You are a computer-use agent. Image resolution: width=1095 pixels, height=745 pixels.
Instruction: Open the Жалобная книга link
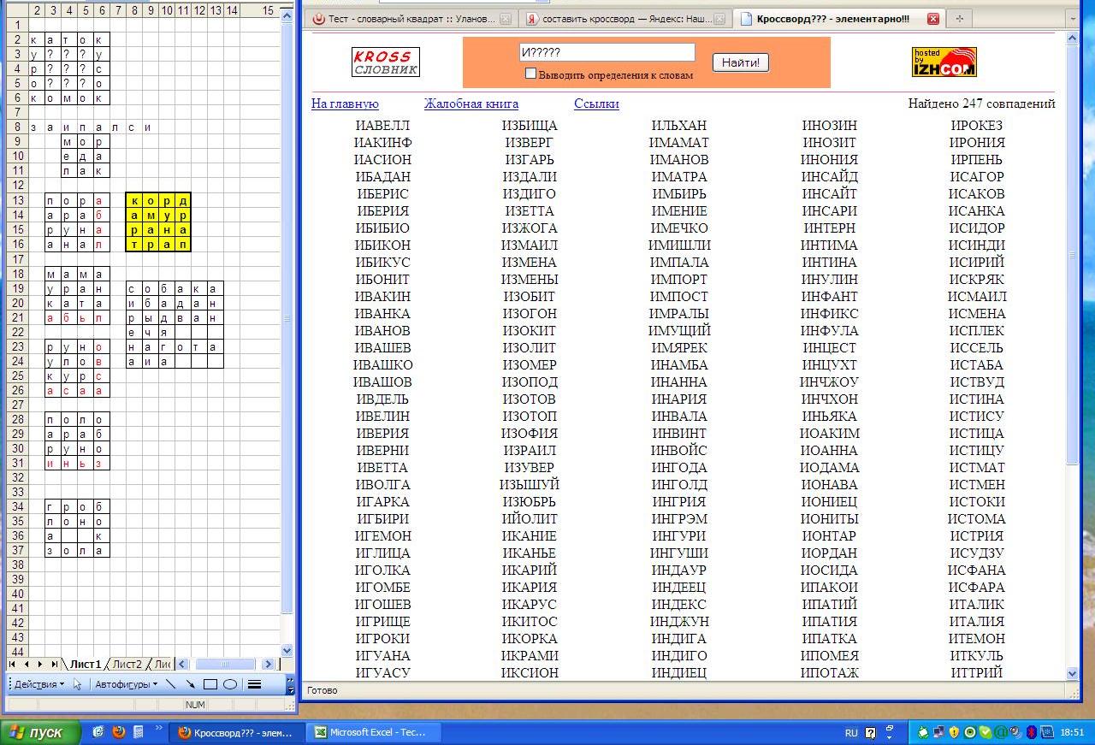[471, 103]
